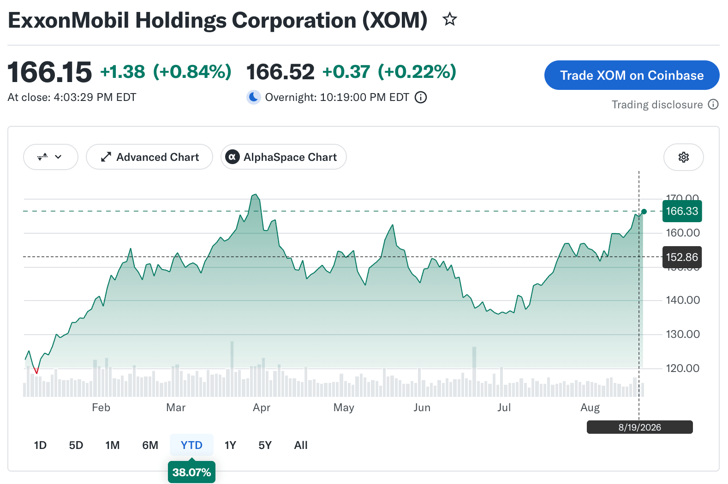Select the YTD time range
728x484 pixels.
click(x=191, y=445)
